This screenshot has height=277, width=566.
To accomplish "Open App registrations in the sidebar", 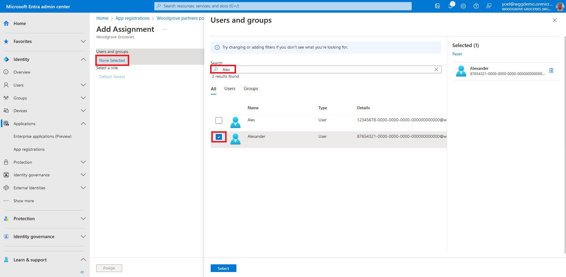I will [29, 149].
